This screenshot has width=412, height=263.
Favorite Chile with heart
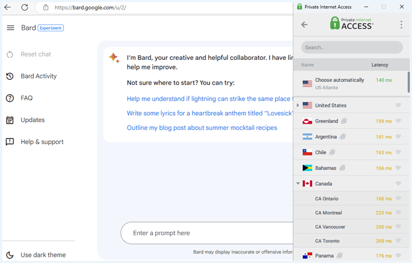point(399,152)
